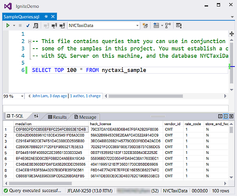Collapse the results pane with chevron icon
237x196 pixels.
pos(231,116)
